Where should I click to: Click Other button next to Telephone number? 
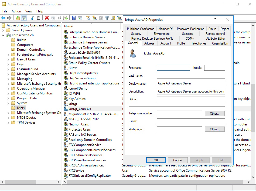(215, 114)
